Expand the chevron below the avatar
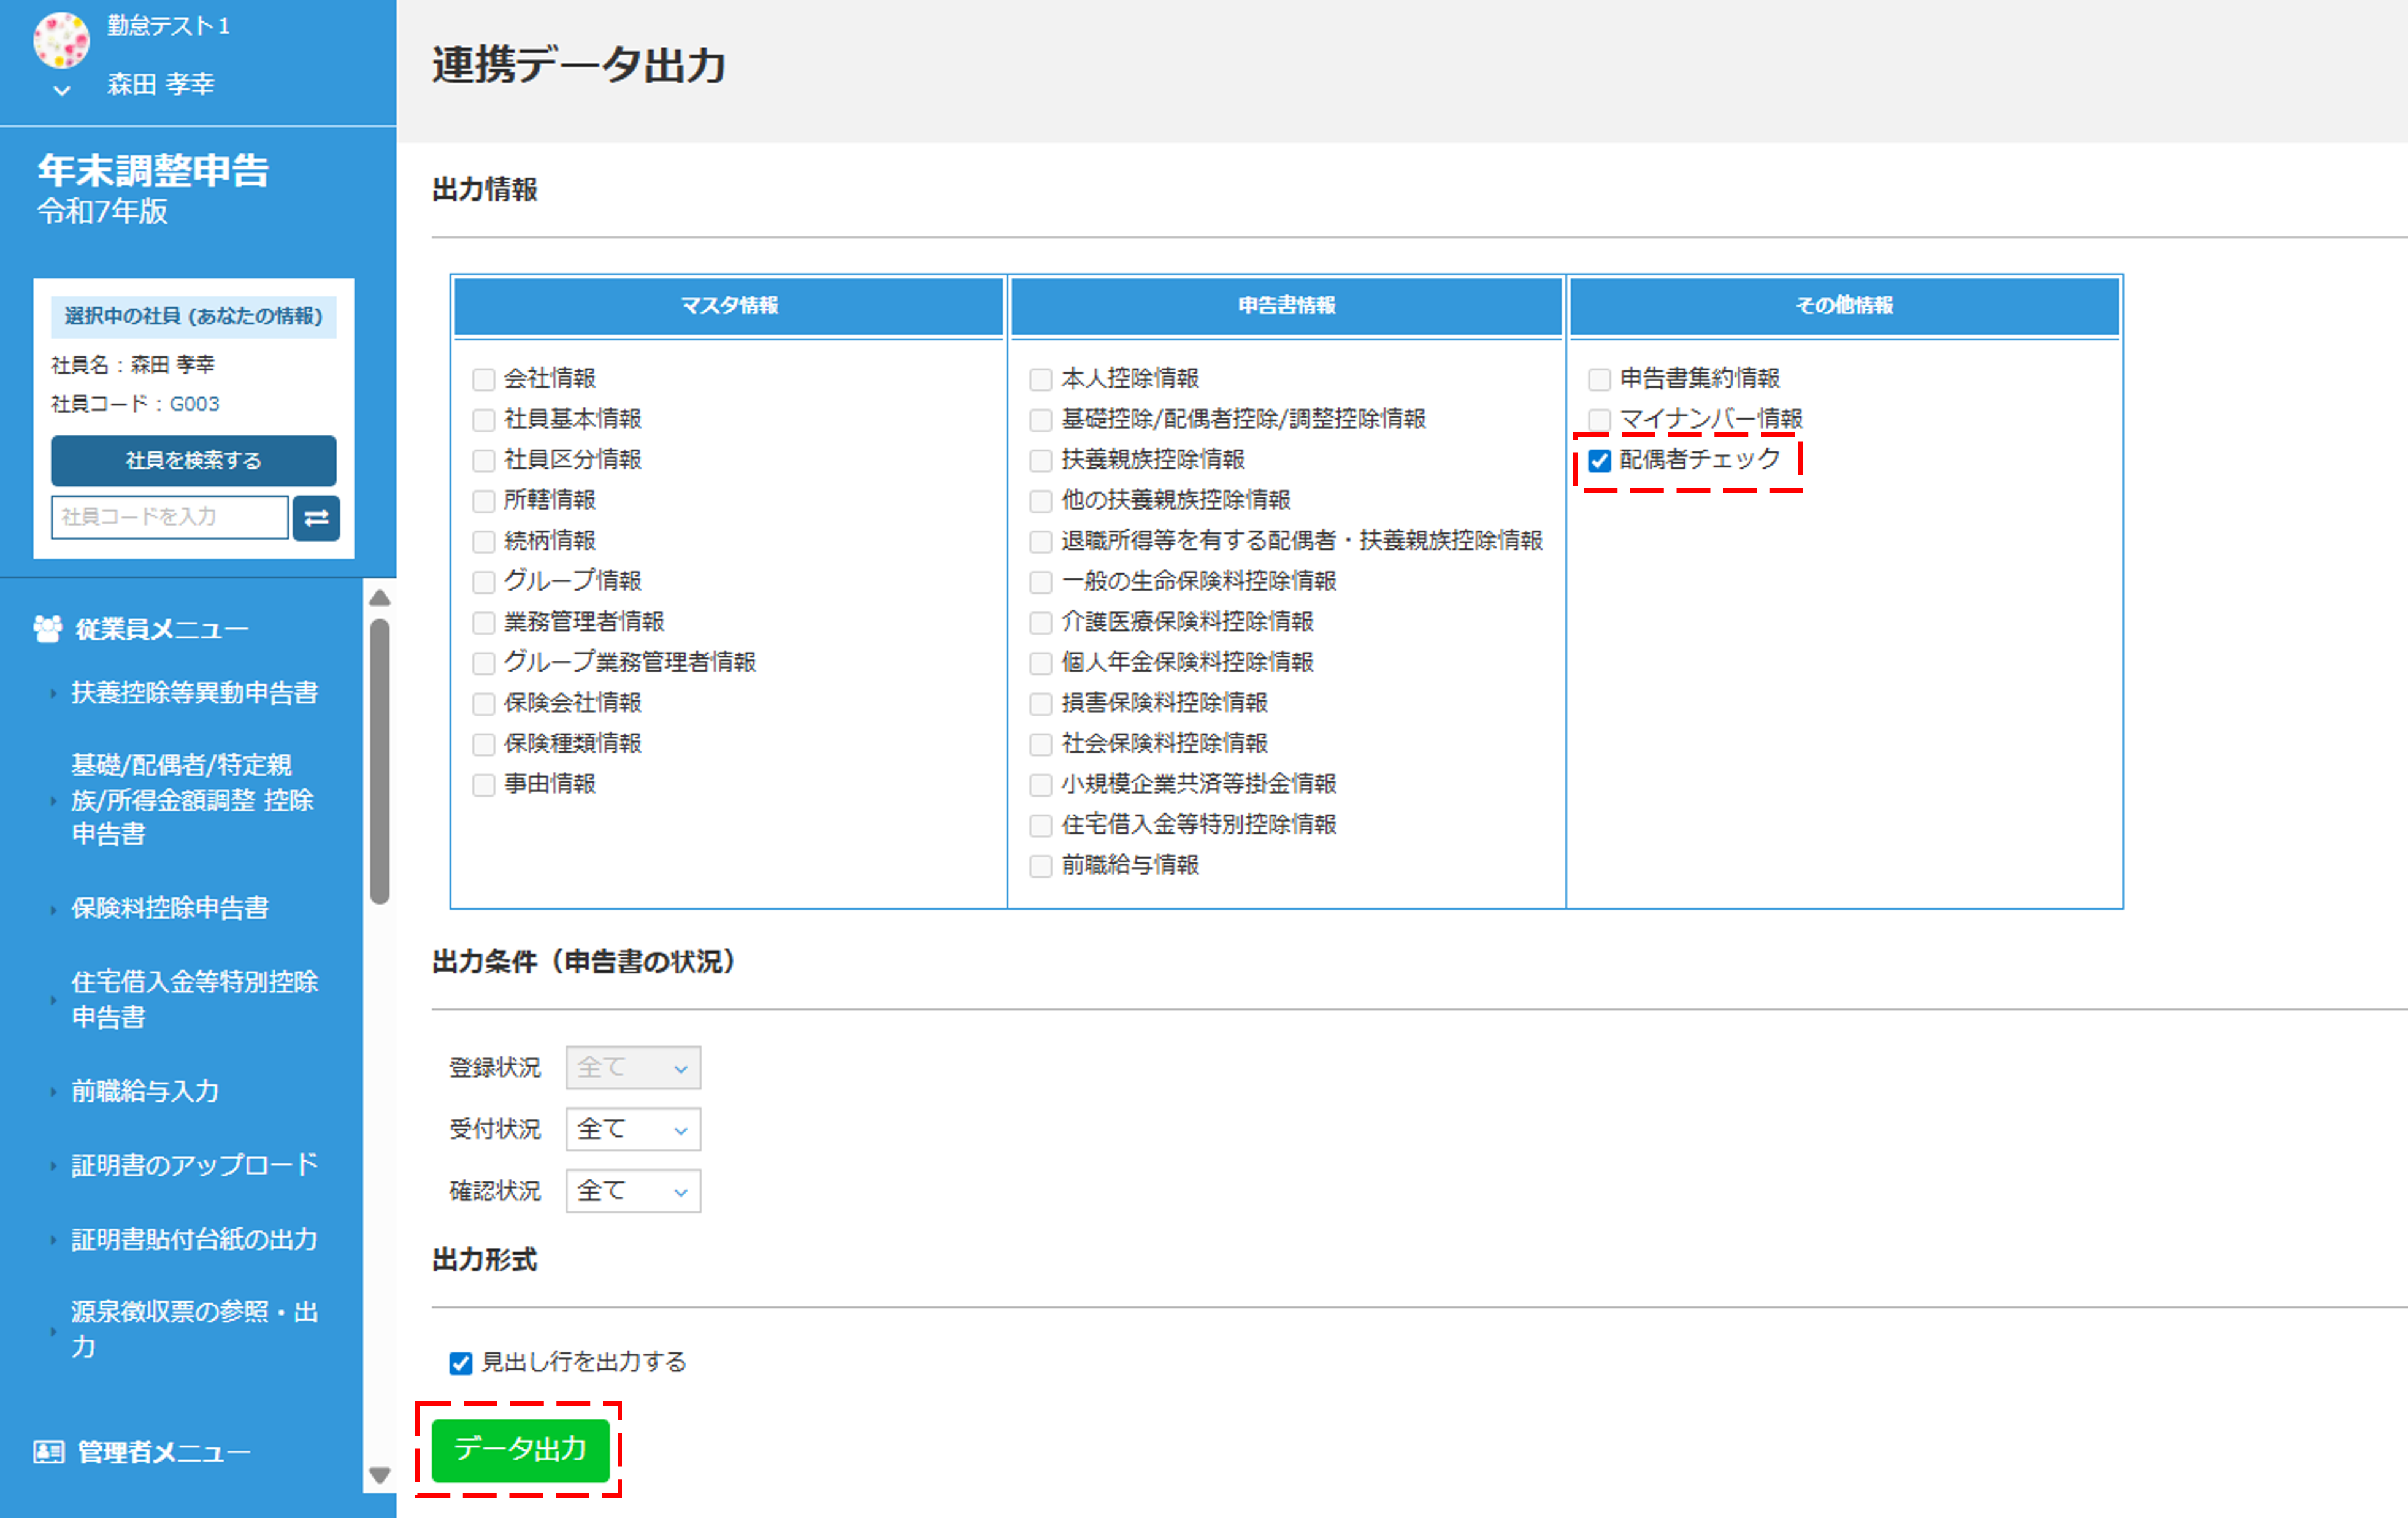This screenshot has height=1518, width=2408. pyautogui.click(x=62, y=91)
